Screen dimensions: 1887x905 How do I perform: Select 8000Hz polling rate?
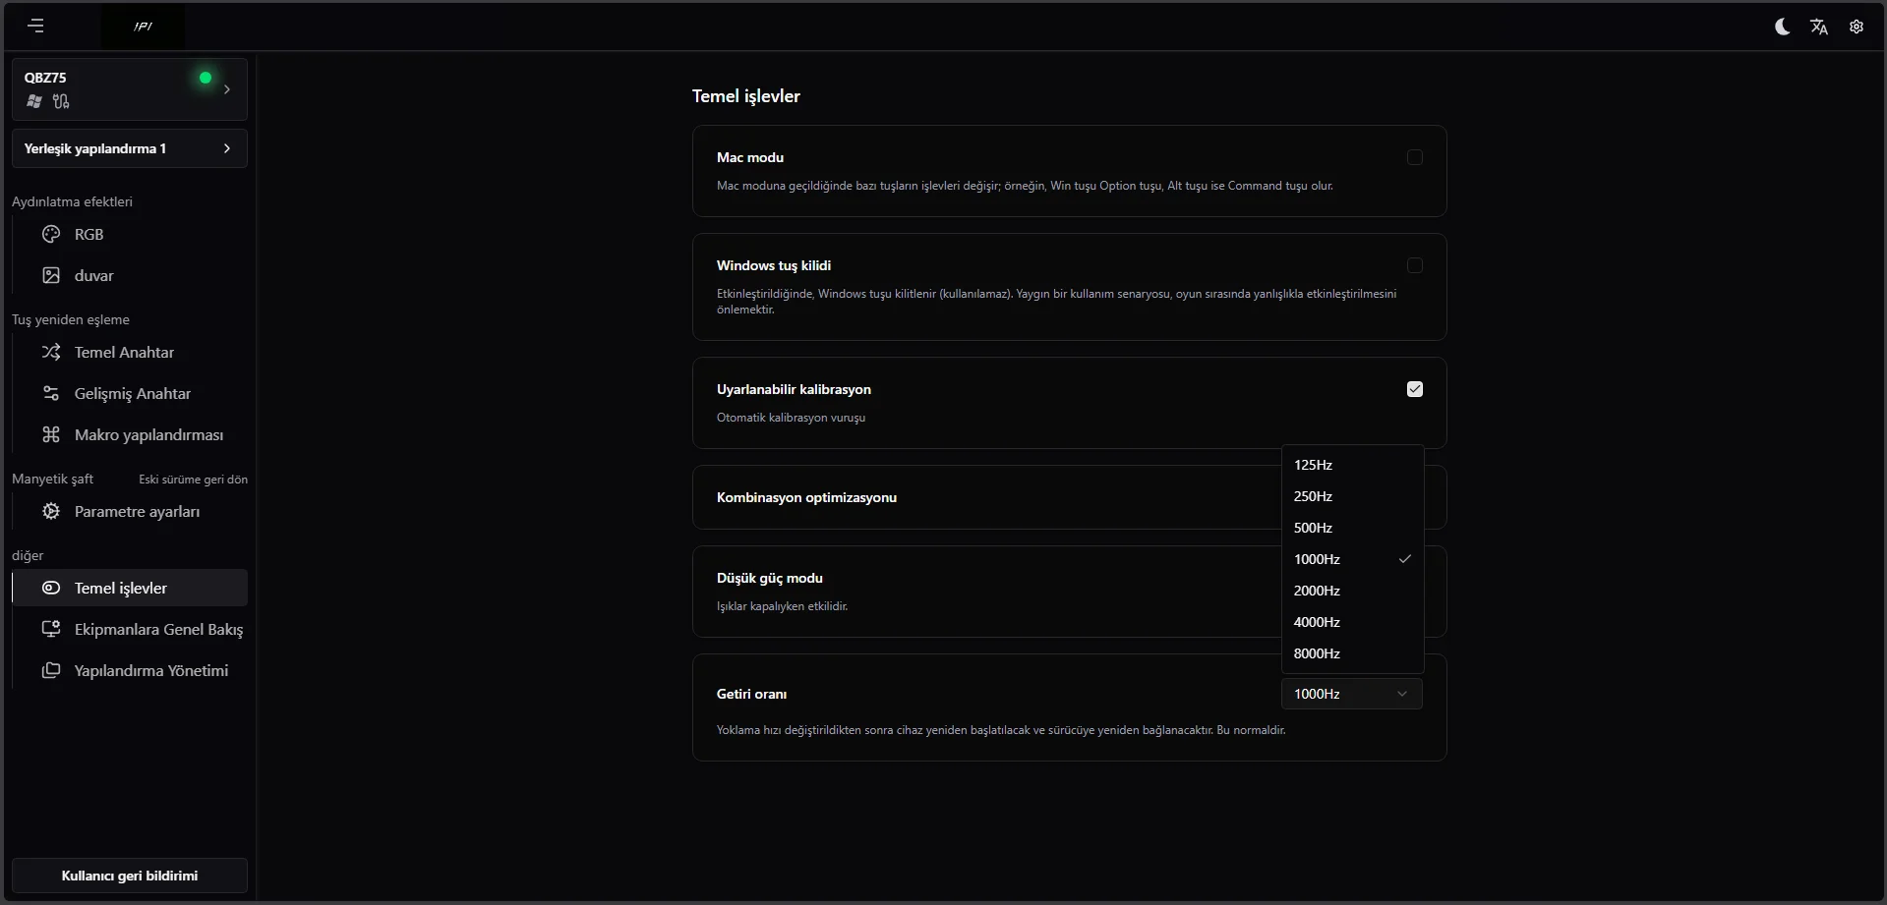pos(1353,653)
